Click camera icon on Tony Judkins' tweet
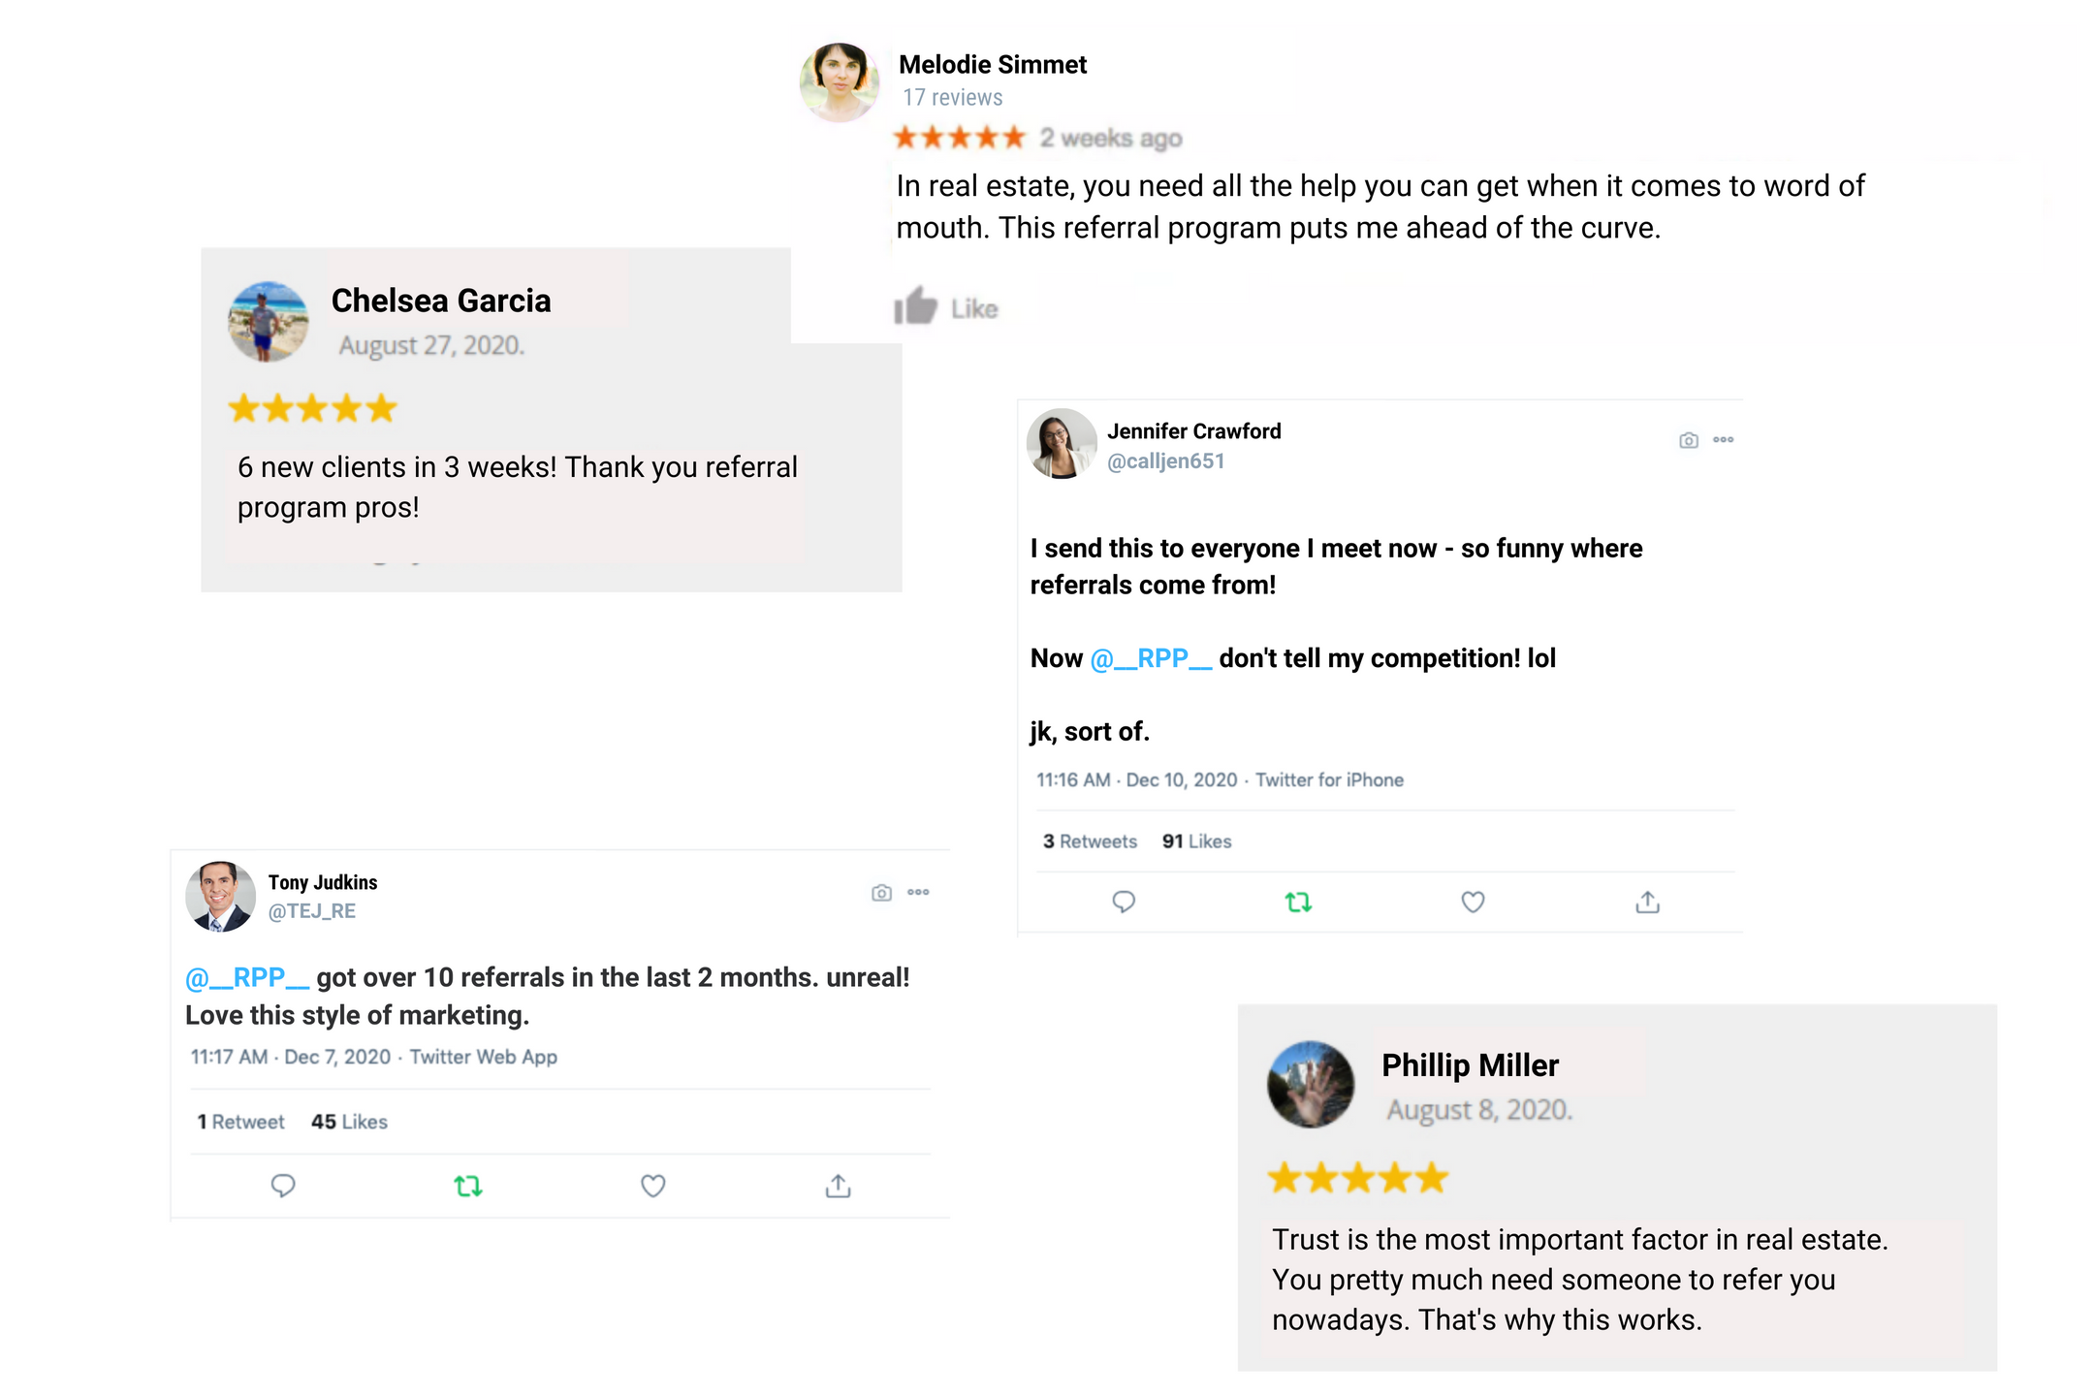This screenshot has height=1396, width=2094. coord(881,893)
